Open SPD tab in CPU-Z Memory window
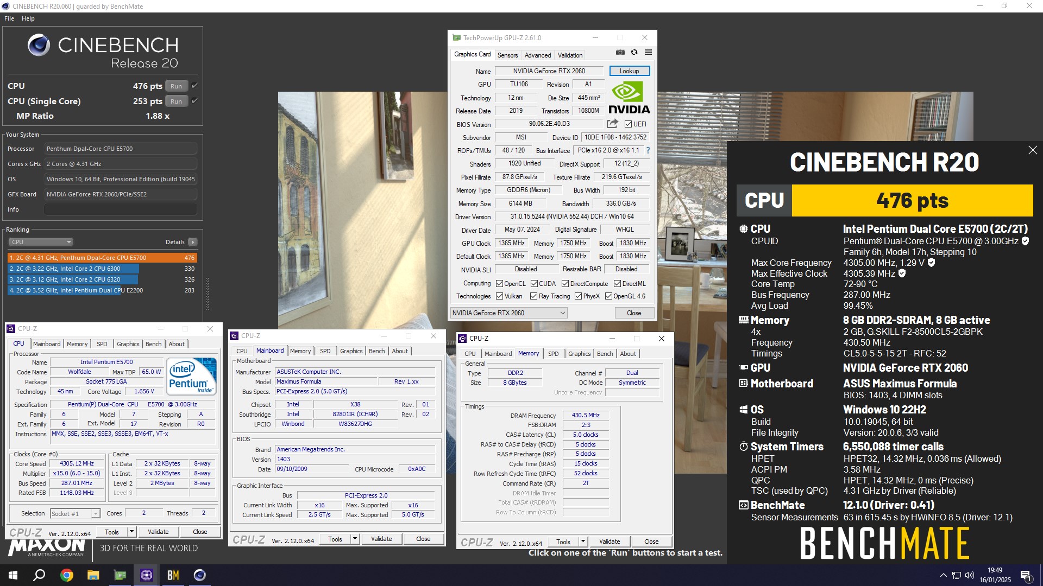This screenshot has height=586, width=1043. 553,354
